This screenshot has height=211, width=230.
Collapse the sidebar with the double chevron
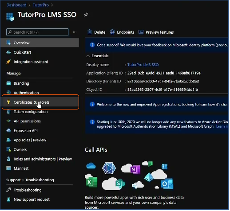[x=74, y=32]
